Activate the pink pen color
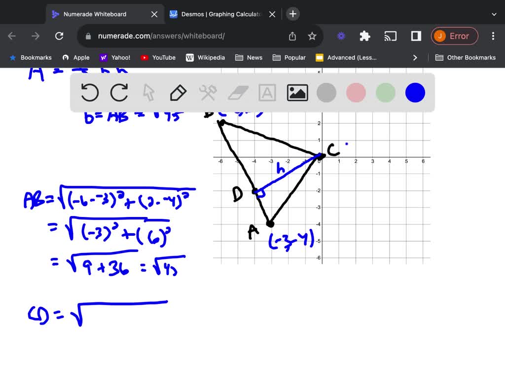Viewport: 505px width, 366px height. pos(356,92)
